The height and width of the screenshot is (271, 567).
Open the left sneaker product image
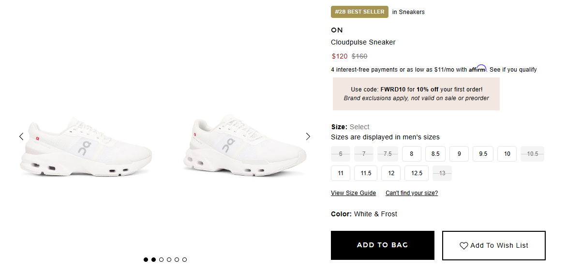point(86,147)
